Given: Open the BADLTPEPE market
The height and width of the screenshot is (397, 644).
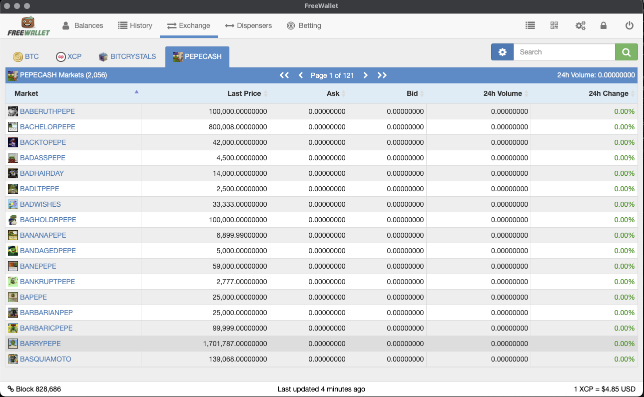Looking at the screenshot, I should coord(39,189).
